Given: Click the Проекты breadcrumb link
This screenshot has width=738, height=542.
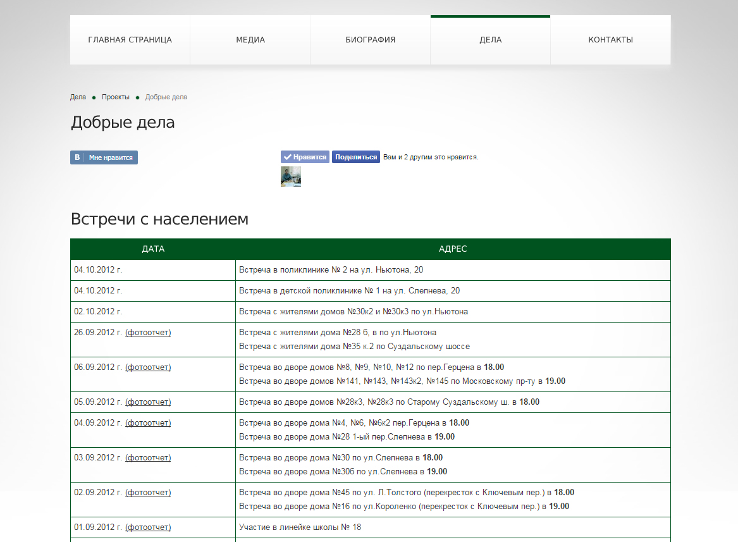Looking at the screenshot, I should pyautogui.click(x=115, y=97).
